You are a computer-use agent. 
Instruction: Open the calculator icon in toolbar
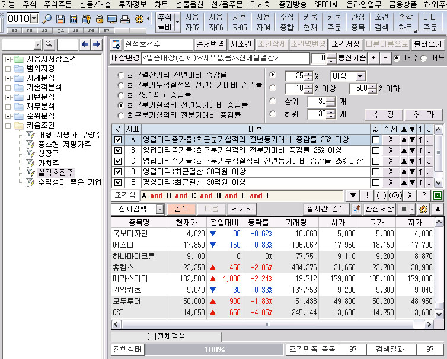[73, 19]
